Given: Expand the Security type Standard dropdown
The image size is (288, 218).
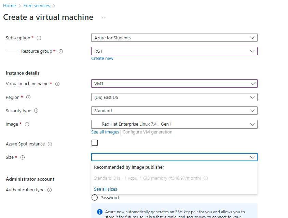Looking at the screenshot, I should point(174,111).
